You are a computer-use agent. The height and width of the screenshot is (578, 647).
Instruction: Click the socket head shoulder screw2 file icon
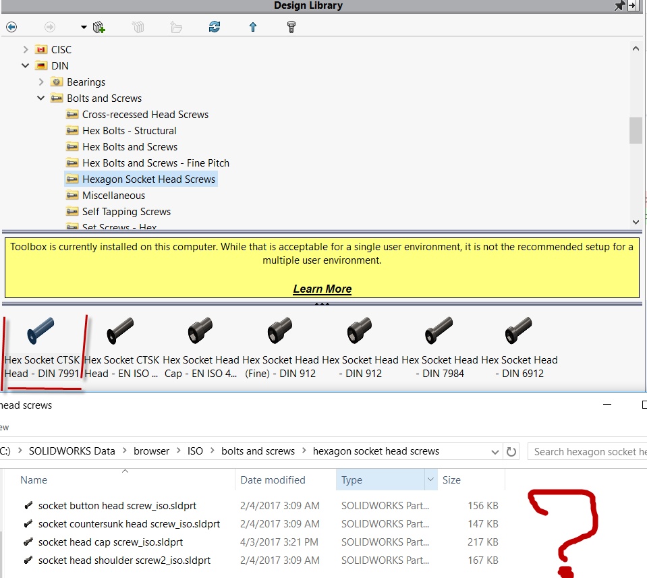(28, 560)
